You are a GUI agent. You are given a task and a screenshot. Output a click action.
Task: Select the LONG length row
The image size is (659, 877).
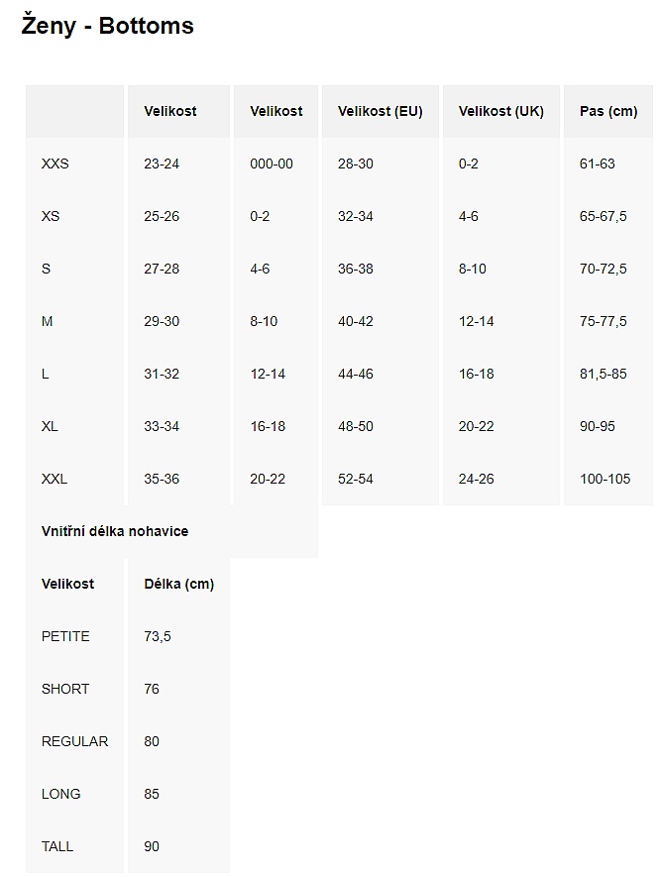[x=61, y=794]
